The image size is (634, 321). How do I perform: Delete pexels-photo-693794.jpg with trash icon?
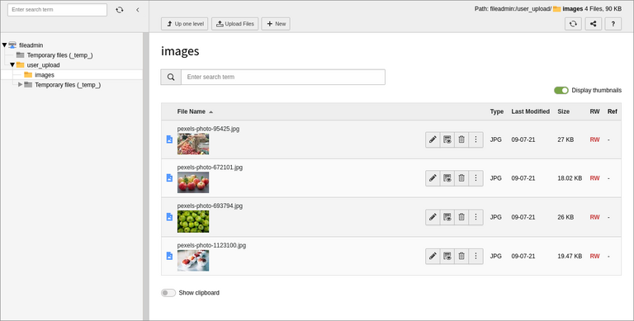coord(461,217)
